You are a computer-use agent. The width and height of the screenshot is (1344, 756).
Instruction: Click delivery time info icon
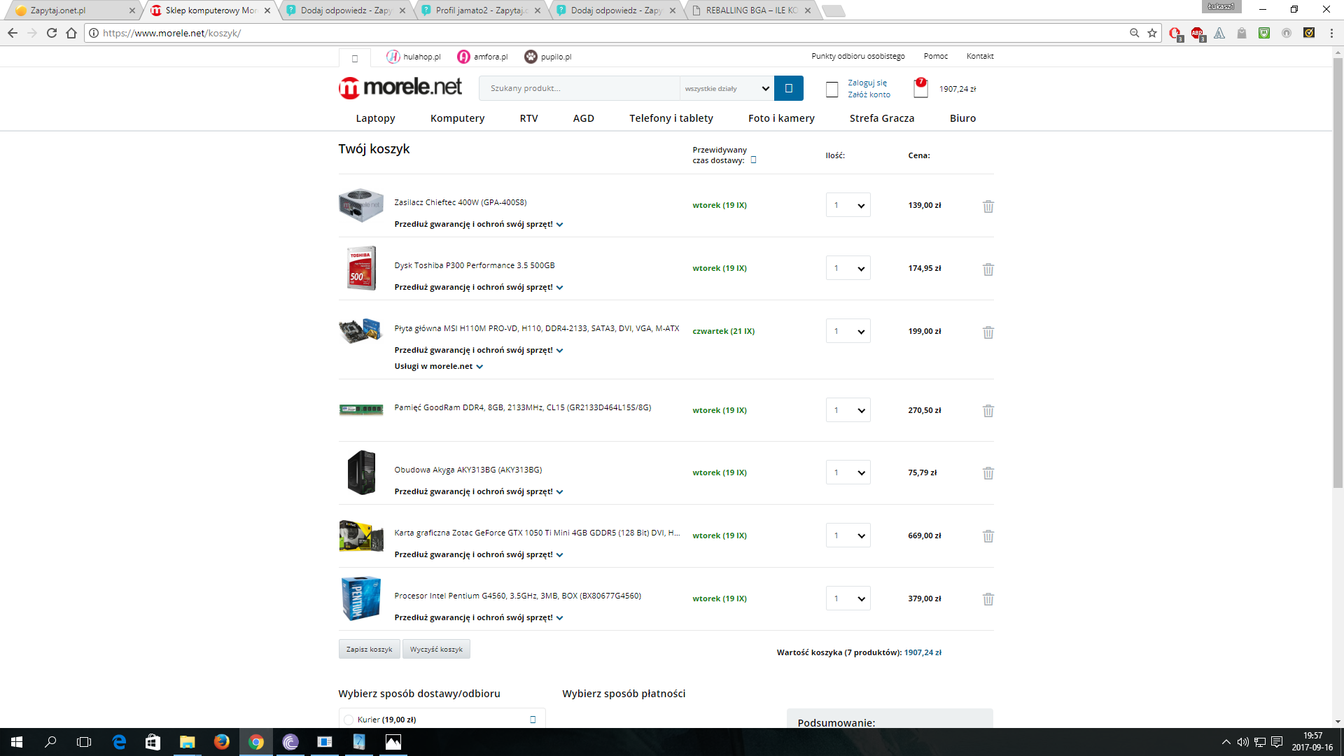pyautogui.click(x=754, y=160)
